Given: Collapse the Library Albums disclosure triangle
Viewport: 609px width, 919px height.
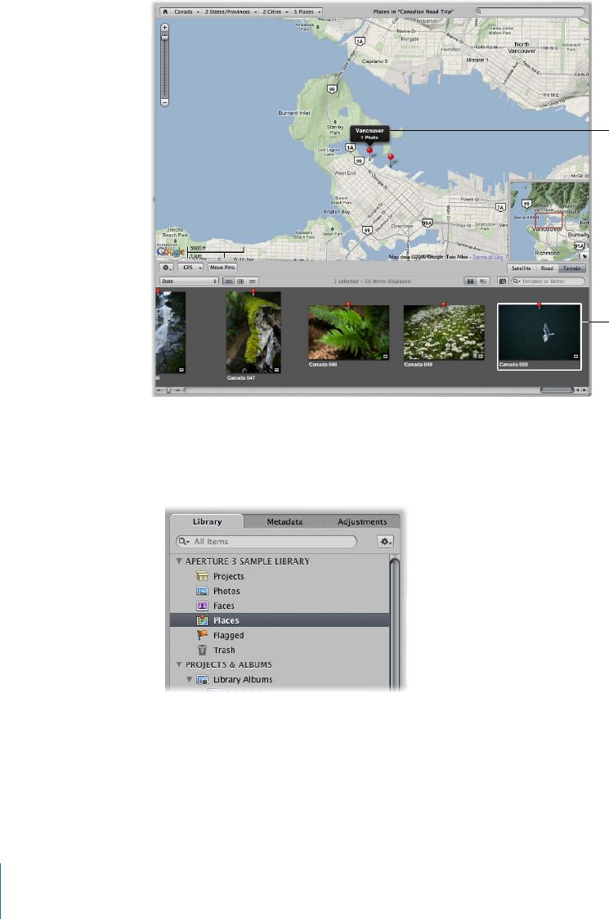Looking at the screenshot, I should coord(189,679).
